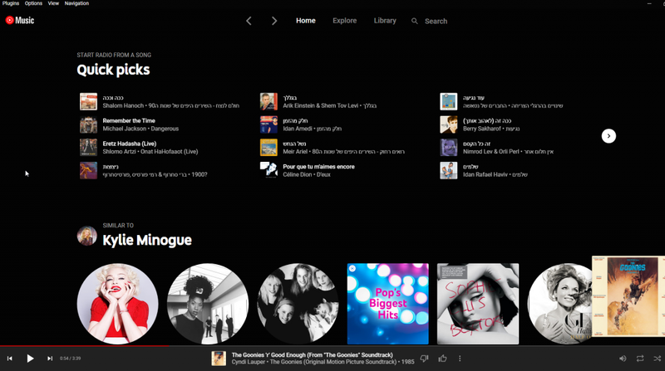
Task: Click the Search field
Action: (436, 21)
